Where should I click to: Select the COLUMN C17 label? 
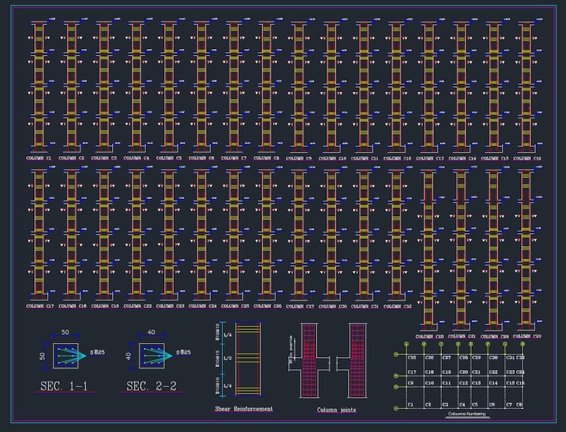click(x=40, y=306)
